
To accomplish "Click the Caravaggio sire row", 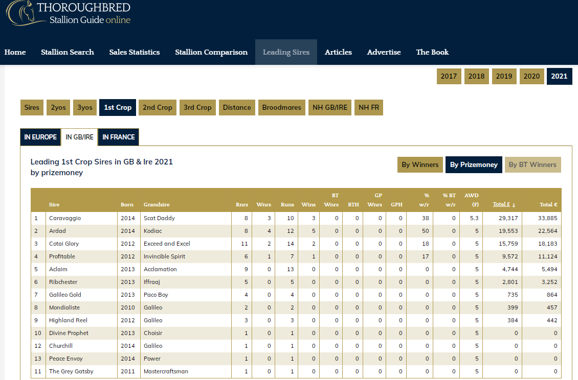I will tap(65, 218).
